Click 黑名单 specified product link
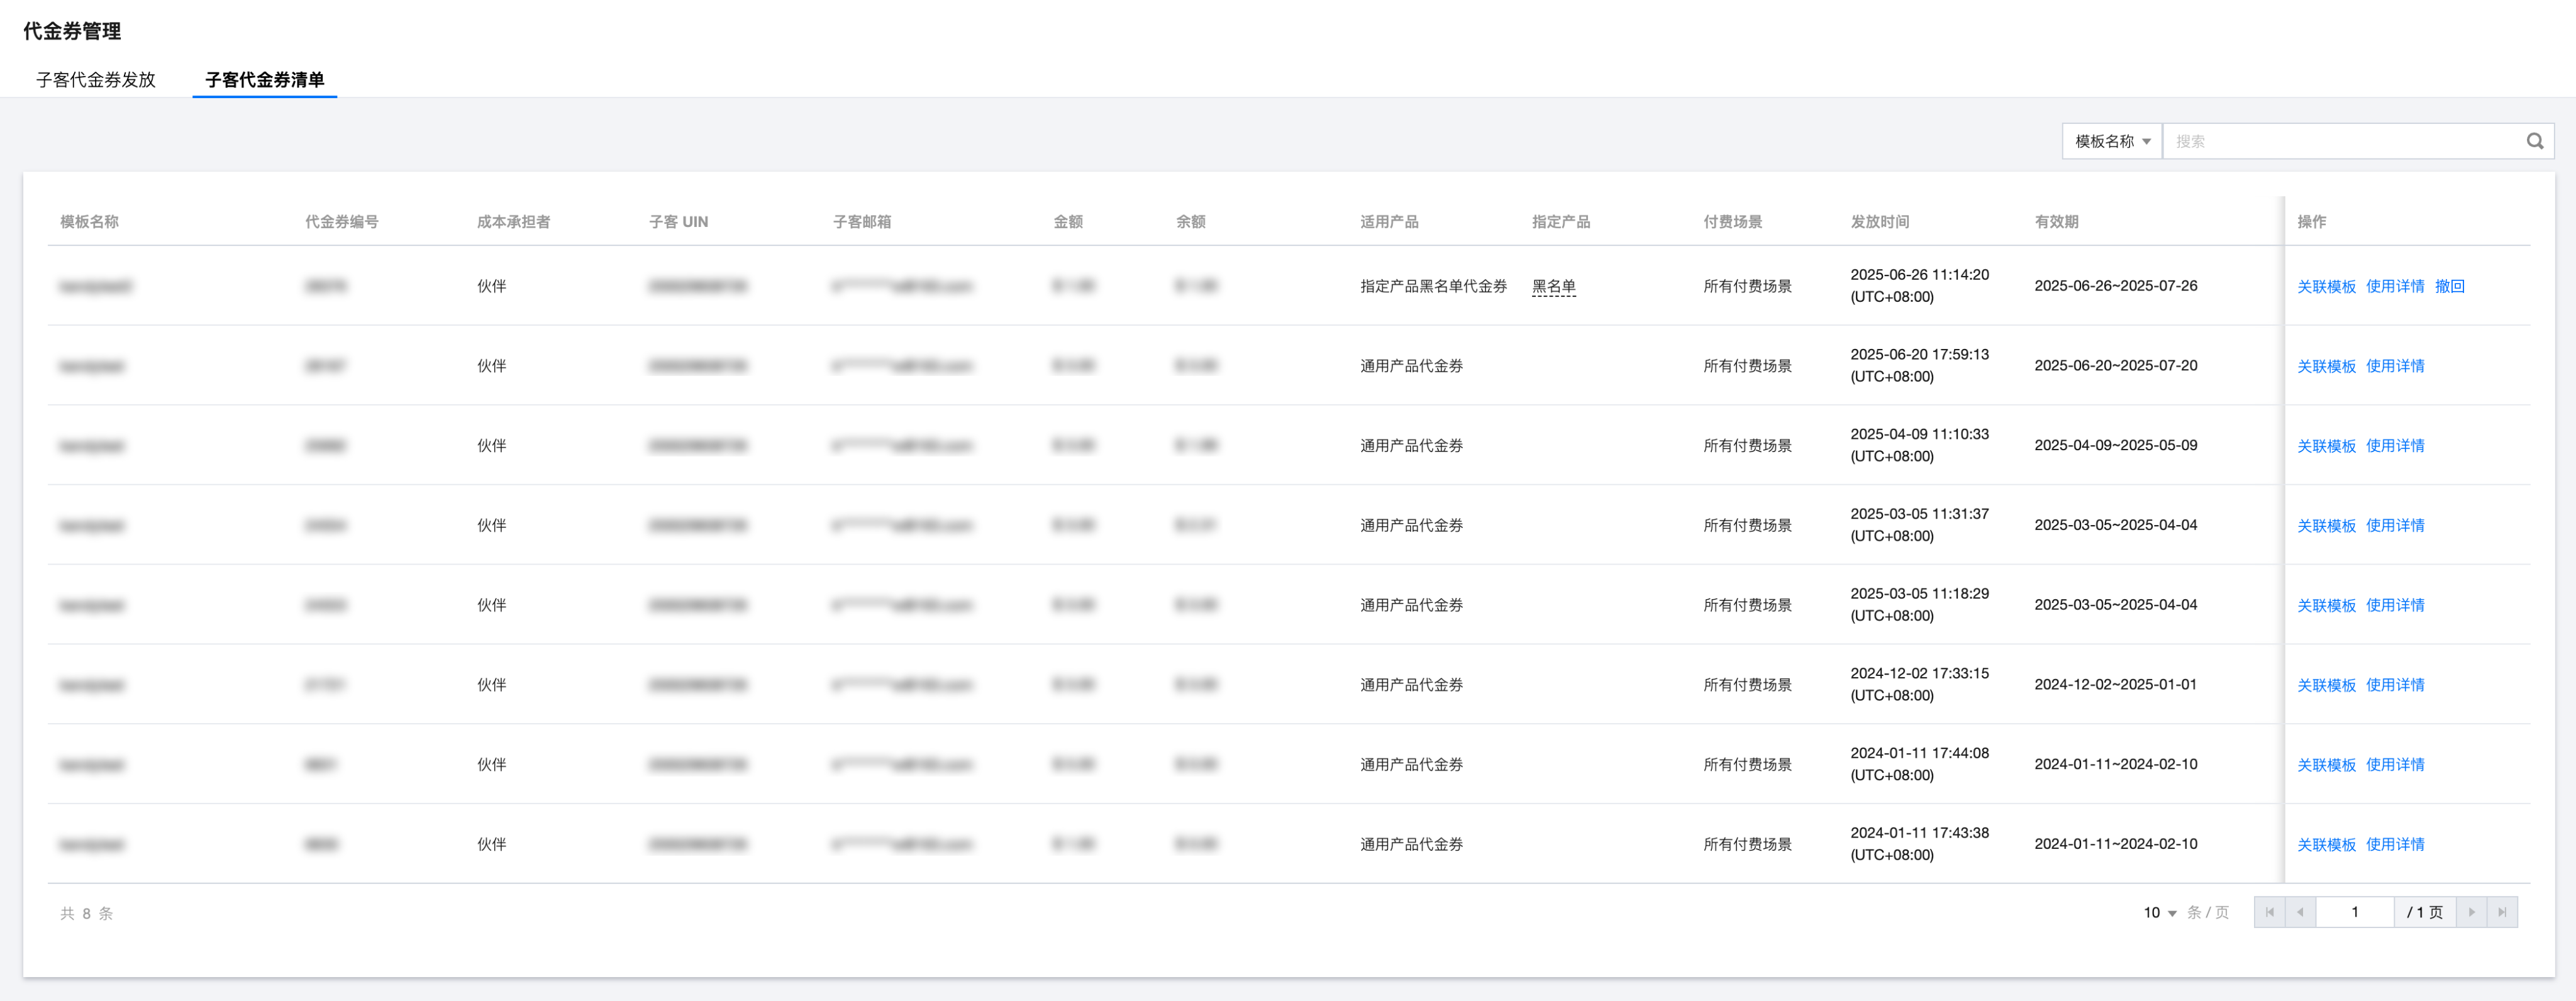2576x1001 pixels. 1553,286
